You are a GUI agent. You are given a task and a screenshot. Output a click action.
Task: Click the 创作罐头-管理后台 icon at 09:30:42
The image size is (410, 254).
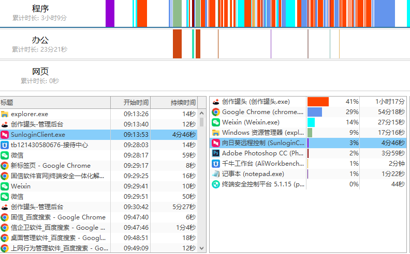click(5, 207)
